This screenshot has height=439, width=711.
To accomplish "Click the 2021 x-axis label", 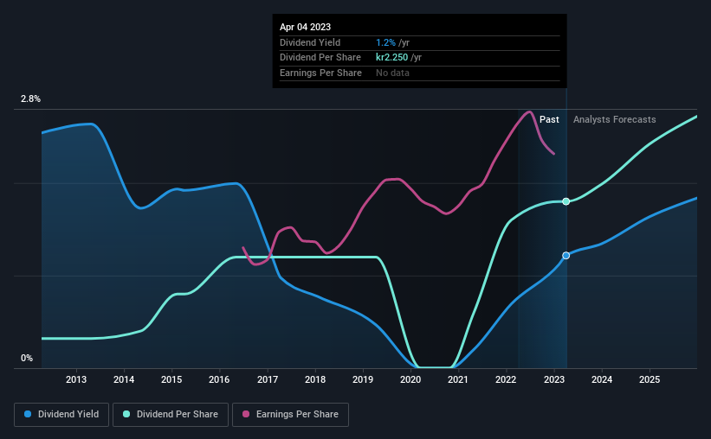I will (458, 379).
